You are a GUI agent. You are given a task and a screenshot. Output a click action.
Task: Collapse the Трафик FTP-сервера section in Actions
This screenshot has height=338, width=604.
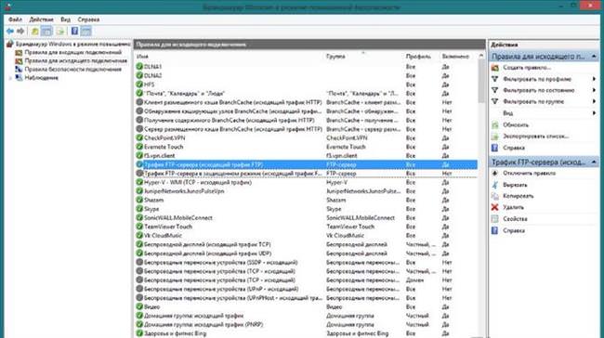[x=594, y=162]
